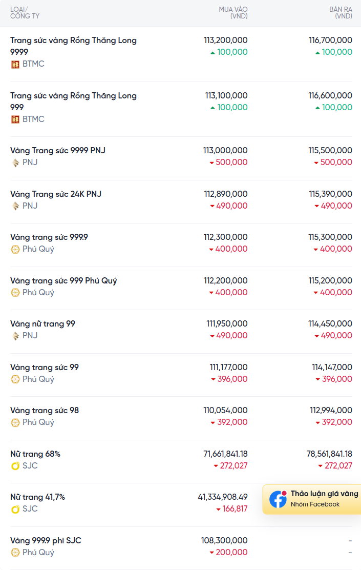Click the BÁN RA (VND) column header
This screenshot has height=570, width=361.
(341, 13)
